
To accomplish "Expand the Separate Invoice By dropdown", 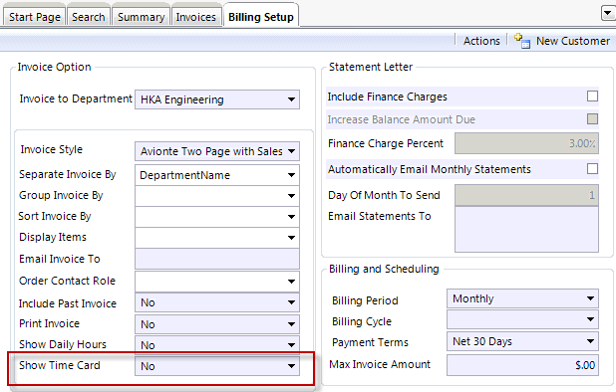I will (217, 175).
